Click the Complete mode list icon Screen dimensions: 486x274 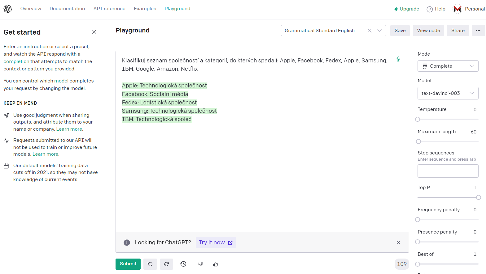pos(425,66)
